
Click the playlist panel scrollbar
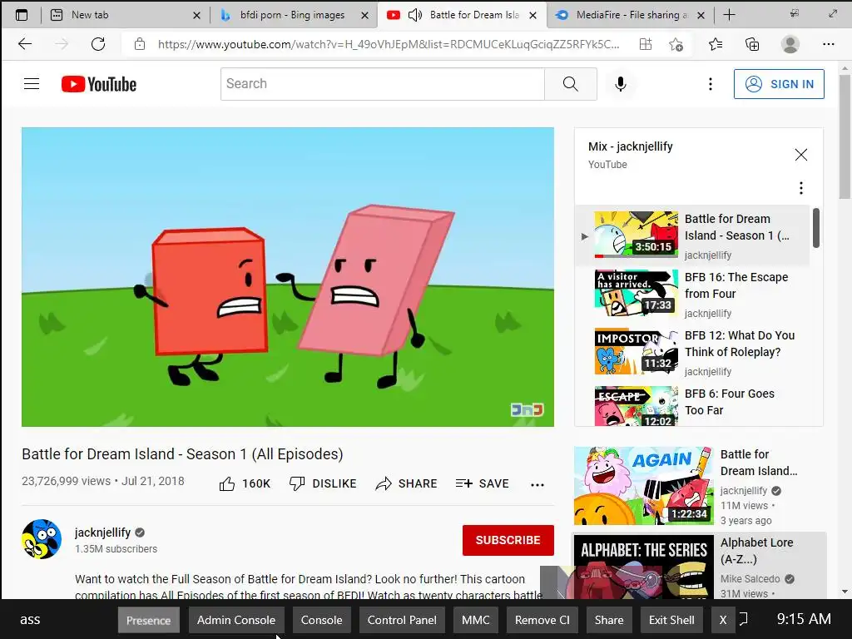816,228
